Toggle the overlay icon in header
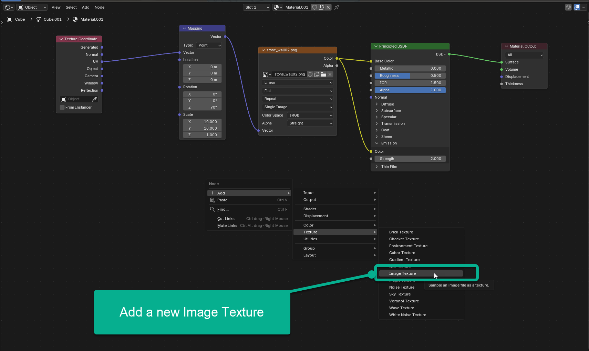 point(577,7)
